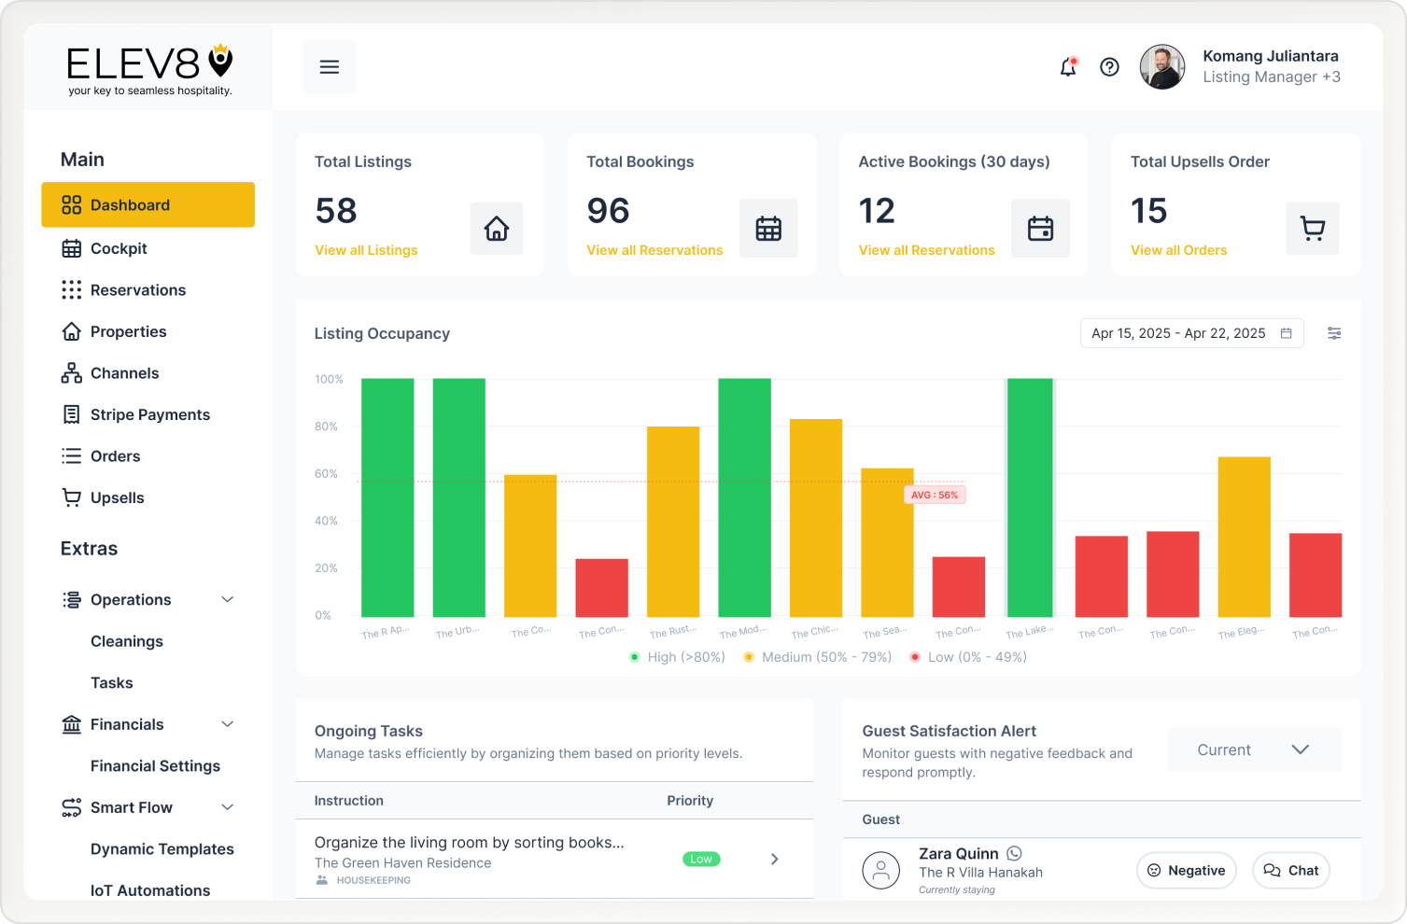This screenshot has height=924, width=1407.
Task: Open the Current dropdown in Guest Satisfaction
Action: coord(1253,749)
